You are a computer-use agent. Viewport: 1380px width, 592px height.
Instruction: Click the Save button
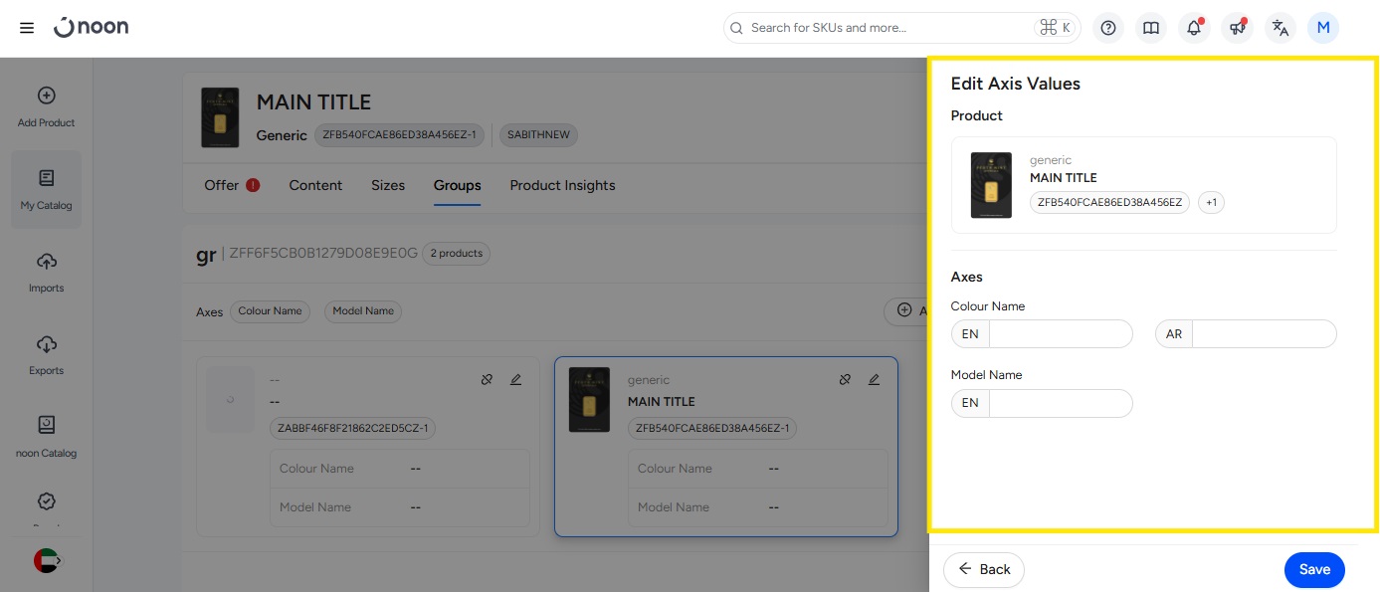(x=1314, y=569)
